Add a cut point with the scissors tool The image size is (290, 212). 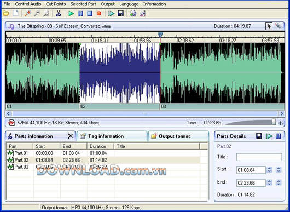point(59,13)
